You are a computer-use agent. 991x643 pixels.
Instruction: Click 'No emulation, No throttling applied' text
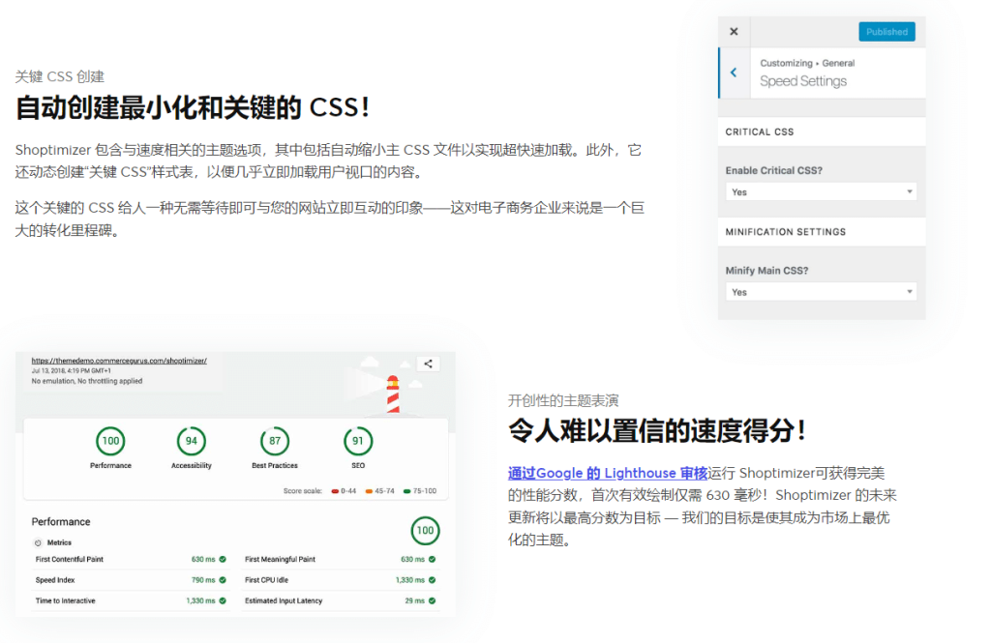pyautogui.click(x=87, y=381)
